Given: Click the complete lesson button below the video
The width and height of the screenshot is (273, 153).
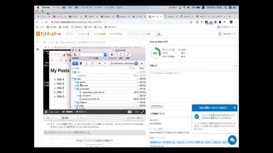Looking at the screenshot, I should pos(65,118).
